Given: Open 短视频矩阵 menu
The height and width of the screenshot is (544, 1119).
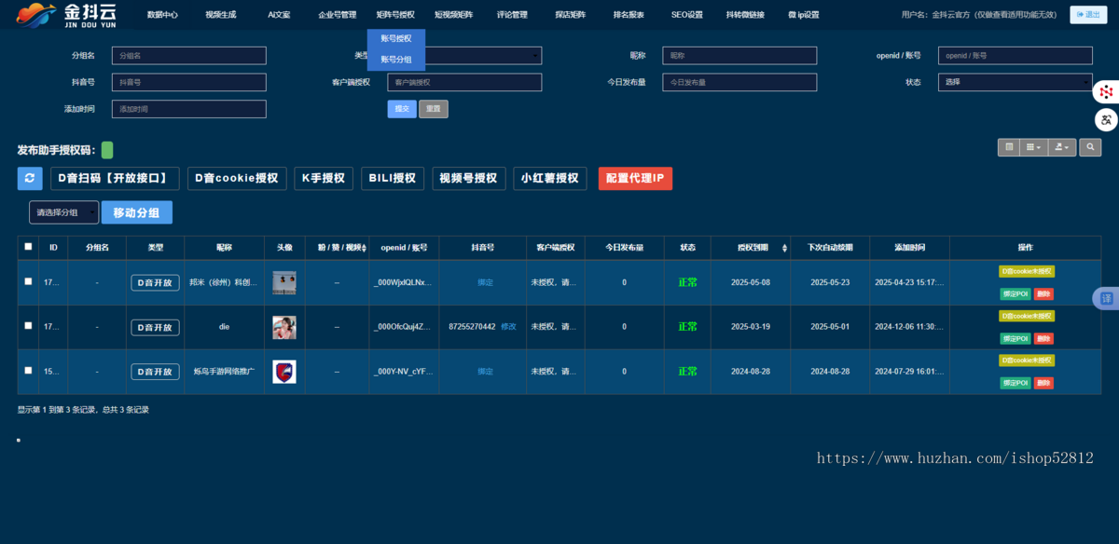Looking at the screenshot, I should coord(454,15).
